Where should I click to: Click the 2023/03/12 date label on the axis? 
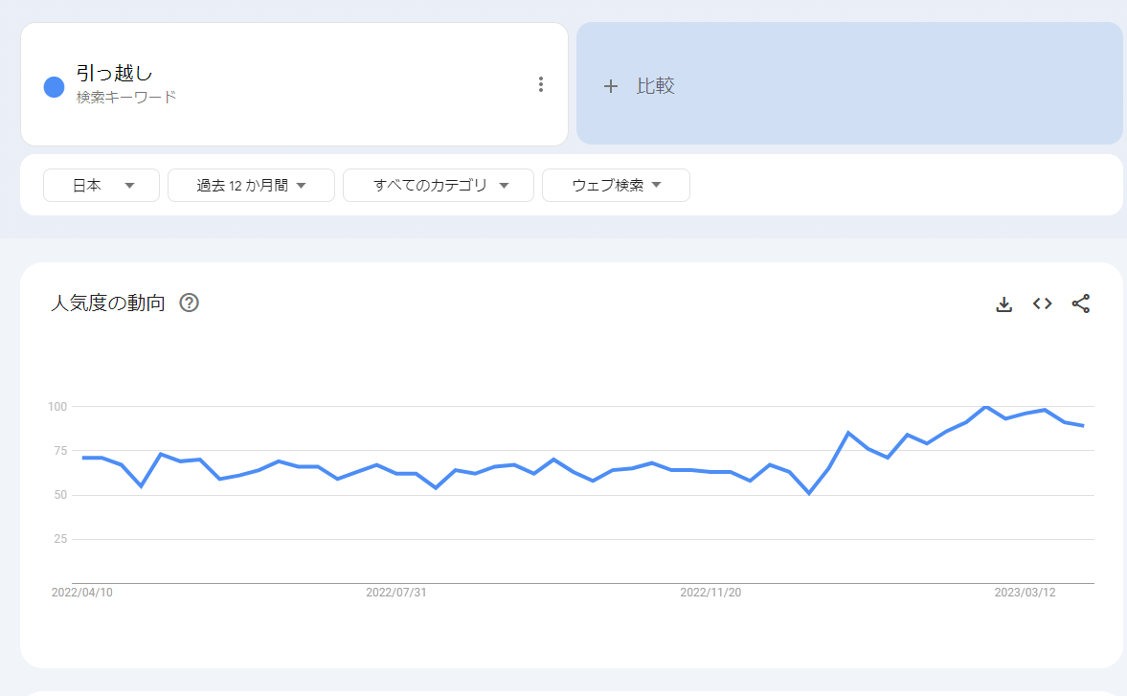[x=1025, y=593]
